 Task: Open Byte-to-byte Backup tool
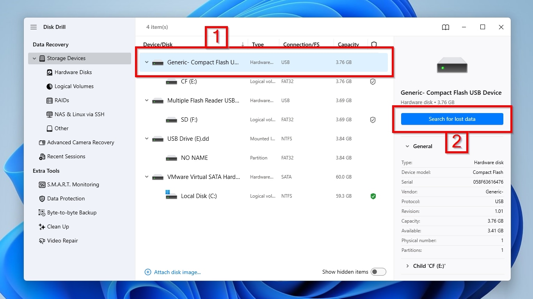(x=72, y=213)
